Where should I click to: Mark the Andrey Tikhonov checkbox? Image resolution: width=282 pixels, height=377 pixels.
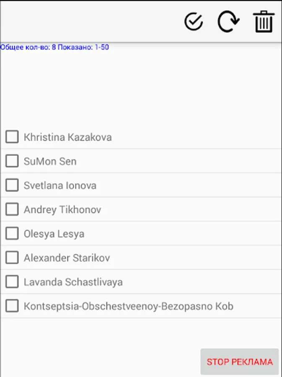tap(12, 209)
